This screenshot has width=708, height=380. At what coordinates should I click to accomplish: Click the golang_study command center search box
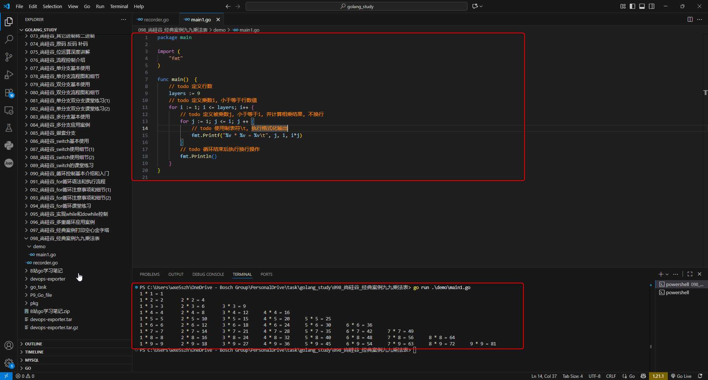point(357,6)
